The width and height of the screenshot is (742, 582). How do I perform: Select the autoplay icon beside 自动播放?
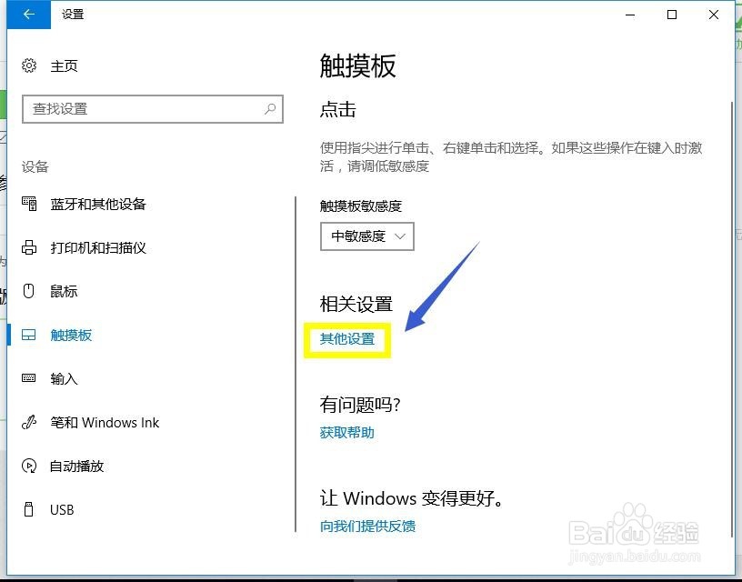(28, 466)
